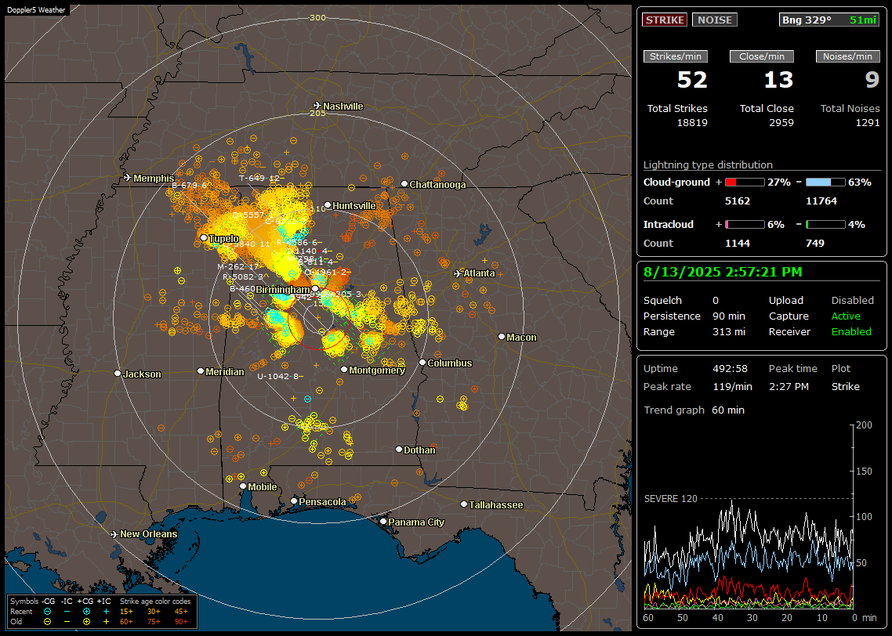
Task: Click the Squelch value 0
Action: [716, 301]
